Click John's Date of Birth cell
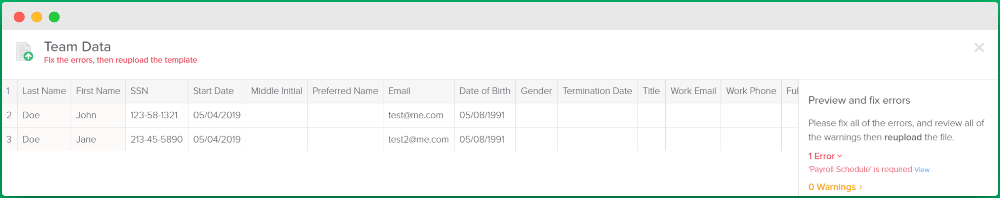 click(x=485, y=115)
